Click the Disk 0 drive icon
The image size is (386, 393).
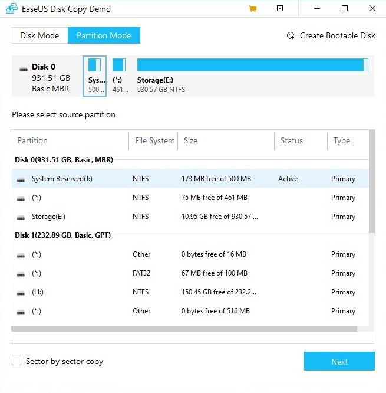[x=24, y=68]
